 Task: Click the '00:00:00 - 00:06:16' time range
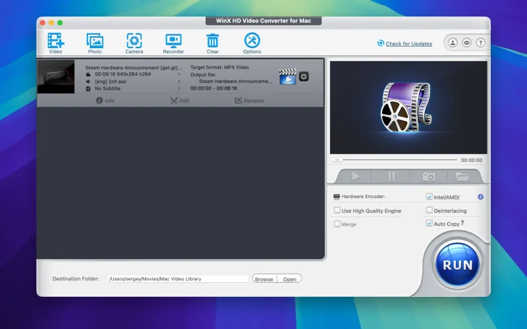(x=213, y=88)
